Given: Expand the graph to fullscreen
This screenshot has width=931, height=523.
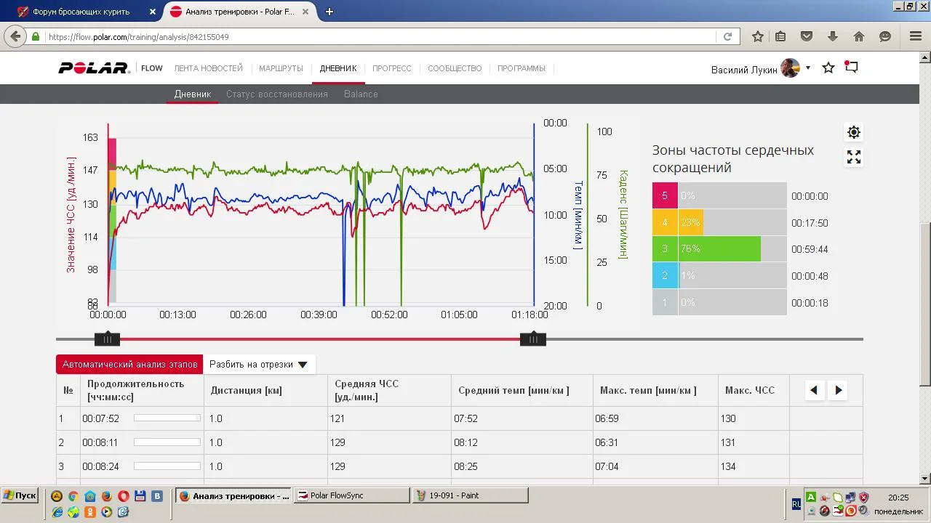Looking at the screenshot, I should tap(854, 157).
